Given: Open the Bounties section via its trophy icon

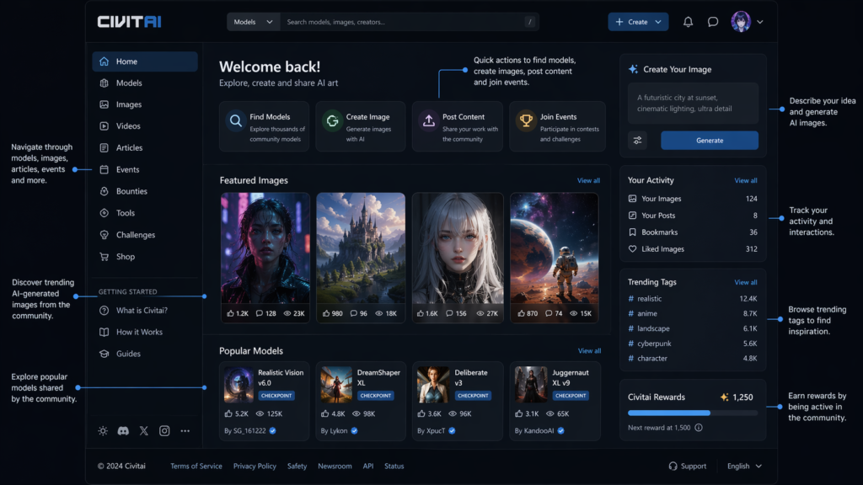Looking at the screenshot, I should [105, 191].
